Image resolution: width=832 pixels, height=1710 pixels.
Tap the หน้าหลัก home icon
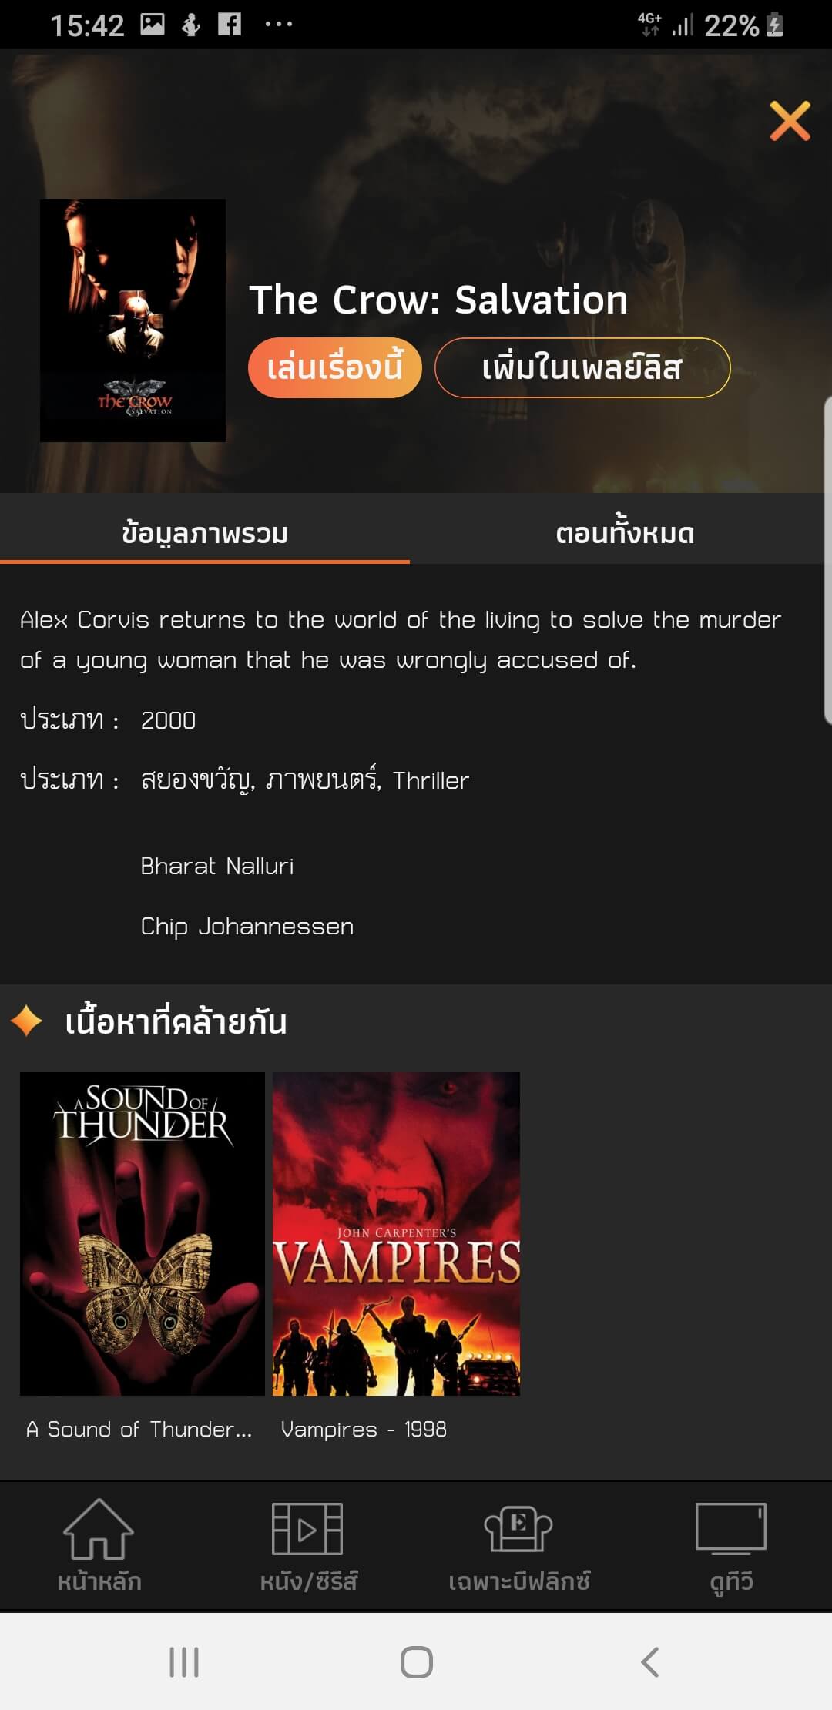(x=99, y=1529)
